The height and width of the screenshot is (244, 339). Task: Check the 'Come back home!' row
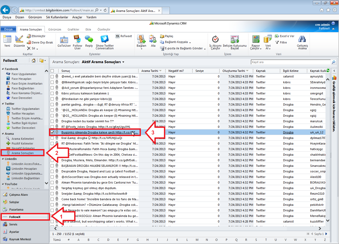[52, 199]
